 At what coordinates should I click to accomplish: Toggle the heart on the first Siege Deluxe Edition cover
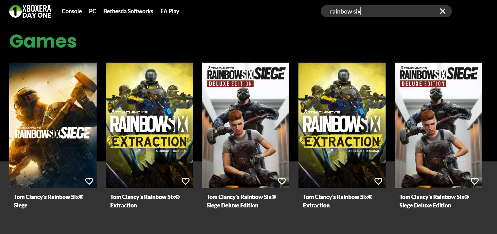coord(282,181)
